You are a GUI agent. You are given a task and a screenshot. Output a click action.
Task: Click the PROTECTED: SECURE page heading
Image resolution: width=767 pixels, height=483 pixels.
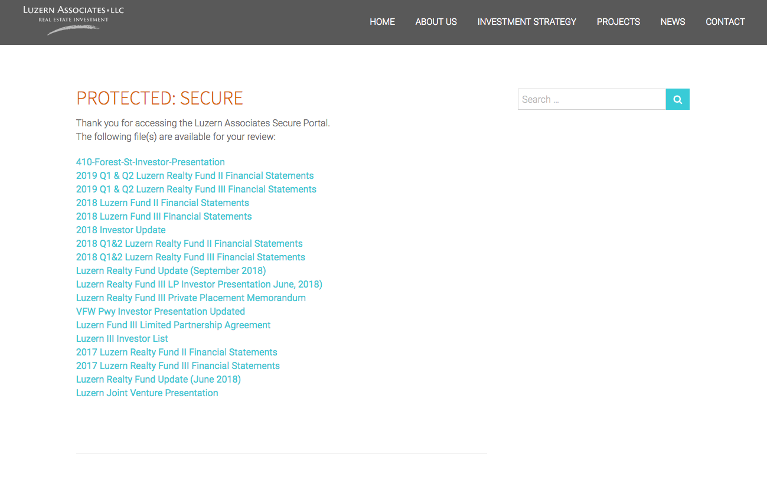(x=159, y=98)
